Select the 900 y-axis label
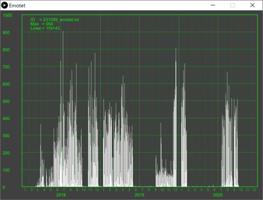This screenshot has height=200, width=263. point(6,33)
